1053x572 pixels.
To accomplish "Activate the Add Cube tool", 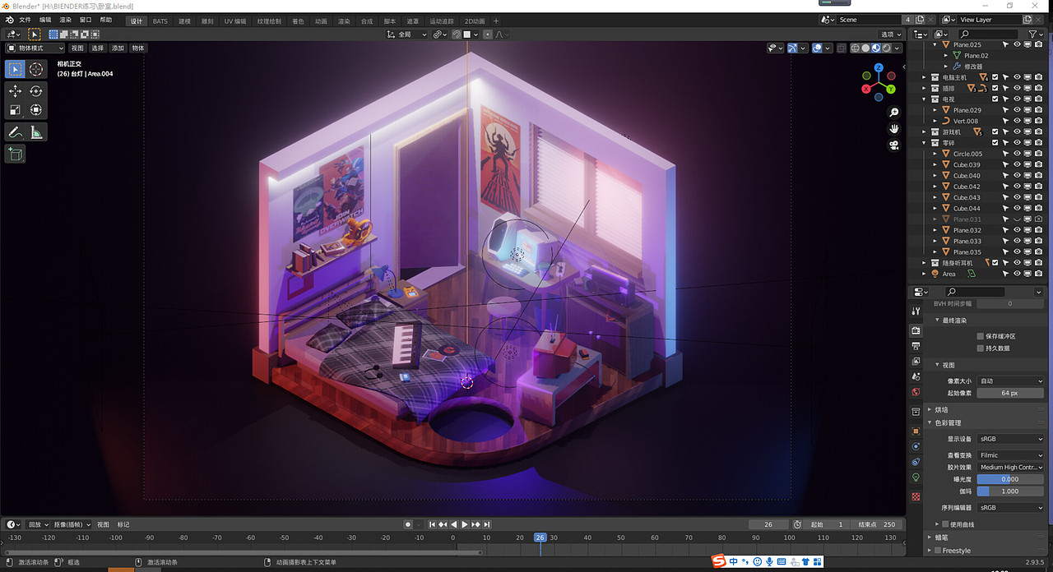I will [x=15, y=154].
